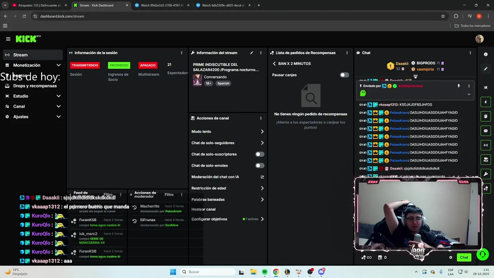Edit stream information with pencil icon
Viewport: 494px width, 278px height.
coord(252,53)
